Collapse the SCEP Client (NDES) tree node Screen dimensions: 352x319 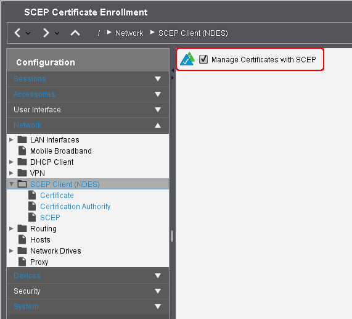[11, 184]
